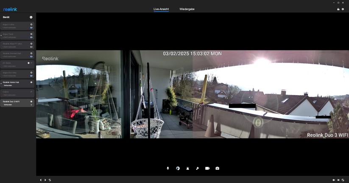
Task: Start recording with the video camera icon
Action: pyautogui.click(x=207, y=168)
